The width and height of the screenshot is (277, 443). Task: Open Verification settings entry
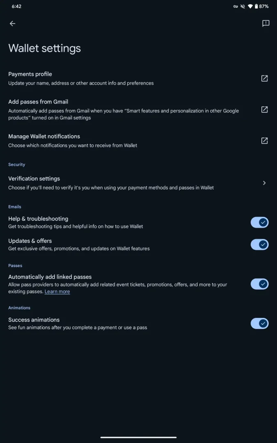tap(139, 183)
